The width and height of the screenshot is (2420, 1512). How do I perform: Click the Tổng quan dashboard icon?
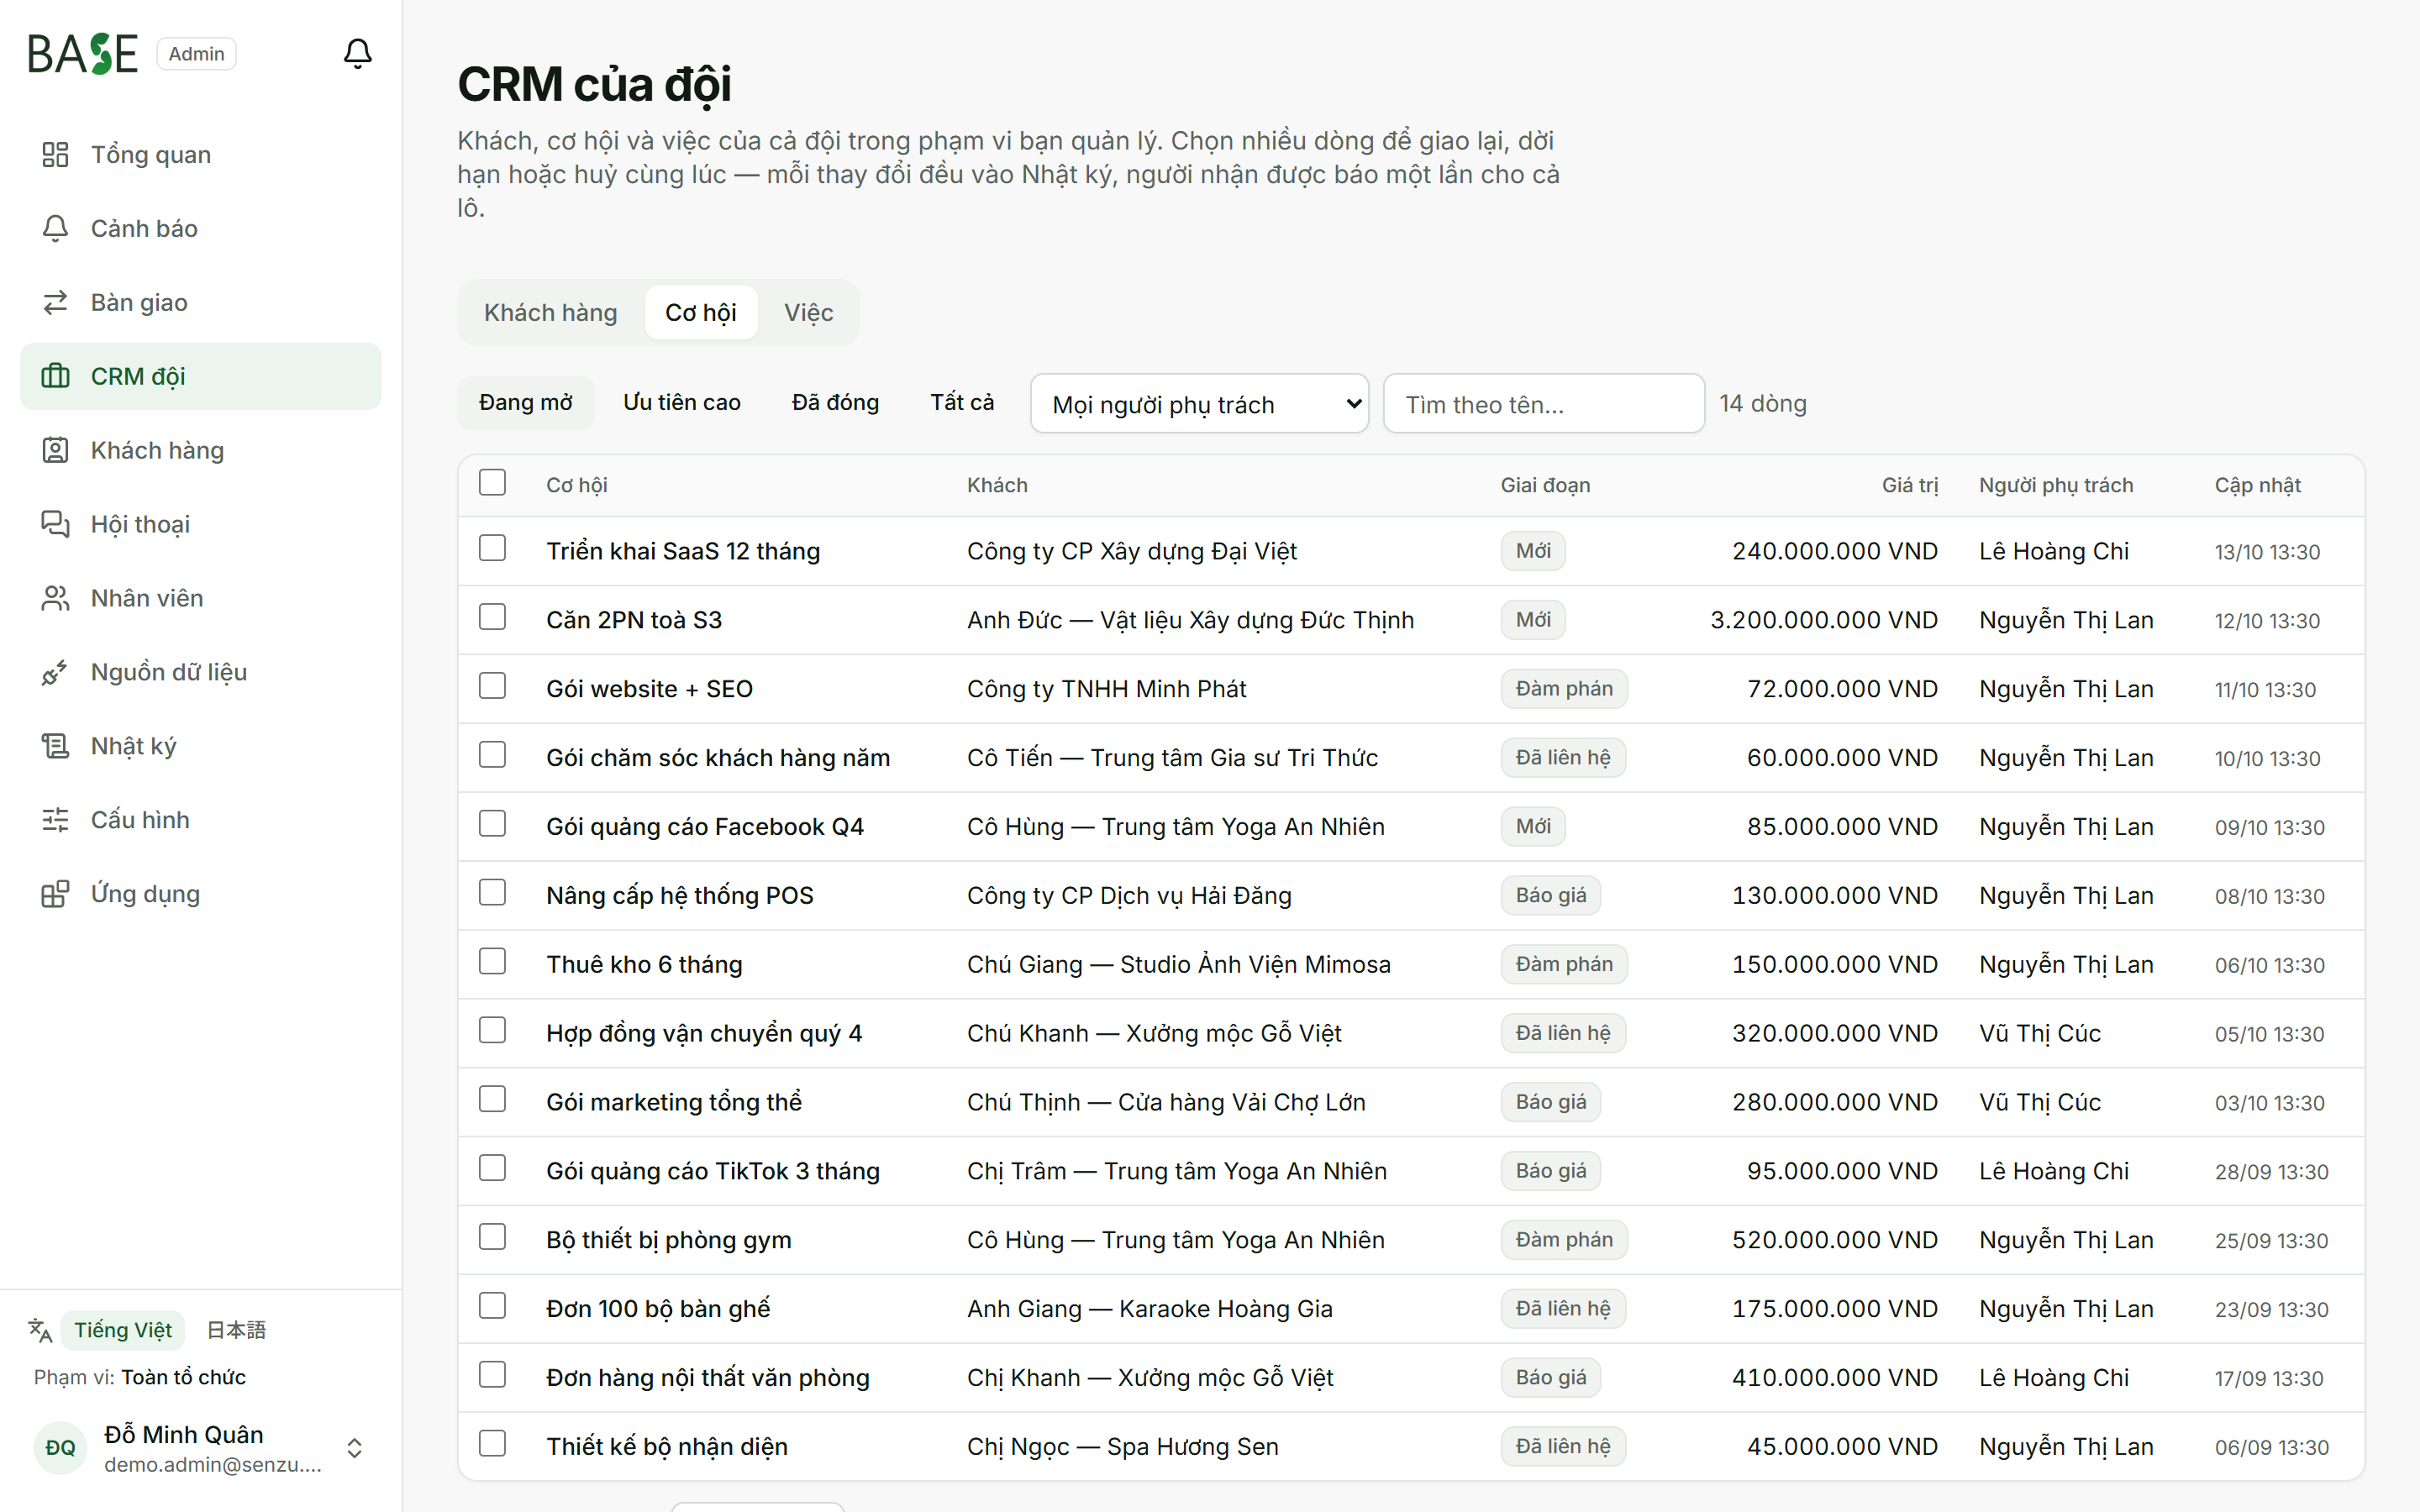[x=55, y=154]
